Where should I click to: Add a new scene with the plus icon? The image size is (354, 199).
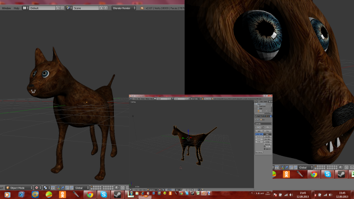[x=101, y=8]
